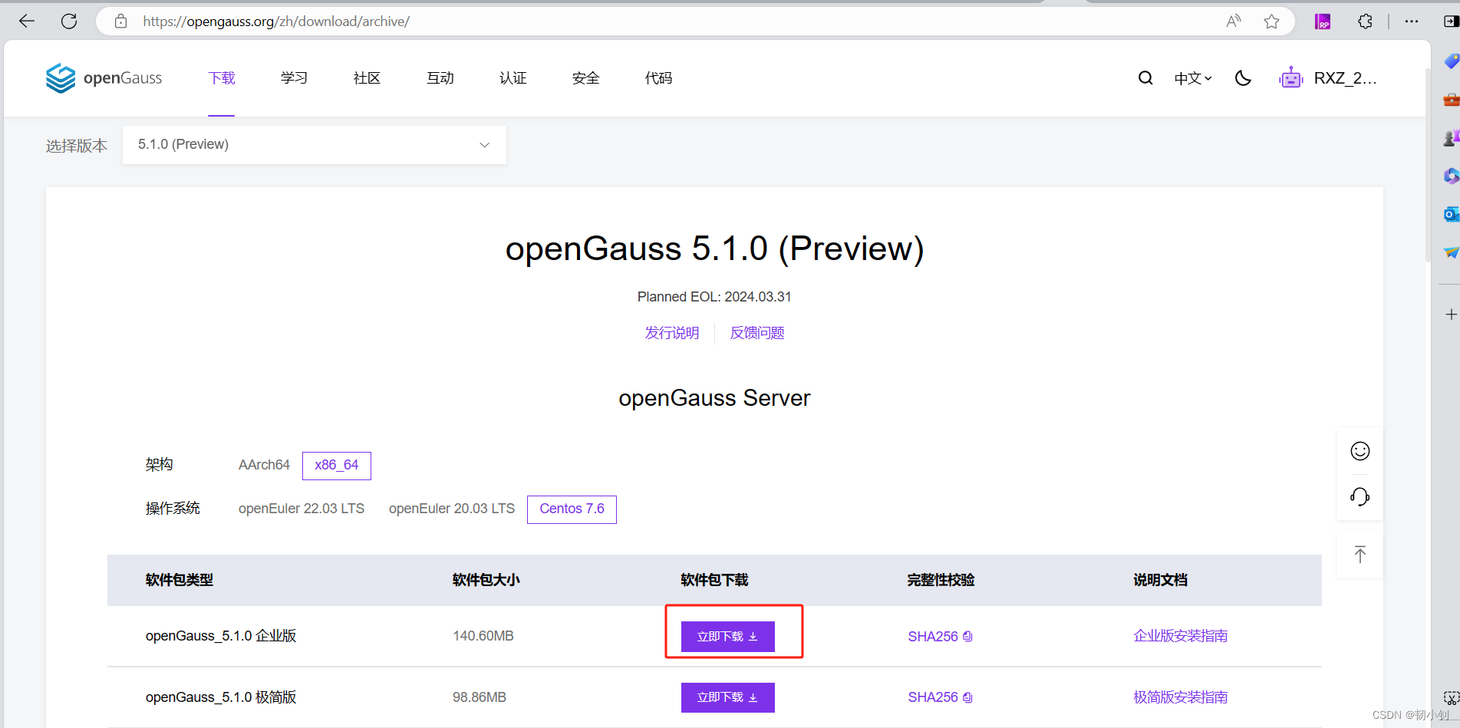Open the toolbox icon in the browser sidebar
This screenshot has height=728, width=1460.
[x=1450, y=100]
